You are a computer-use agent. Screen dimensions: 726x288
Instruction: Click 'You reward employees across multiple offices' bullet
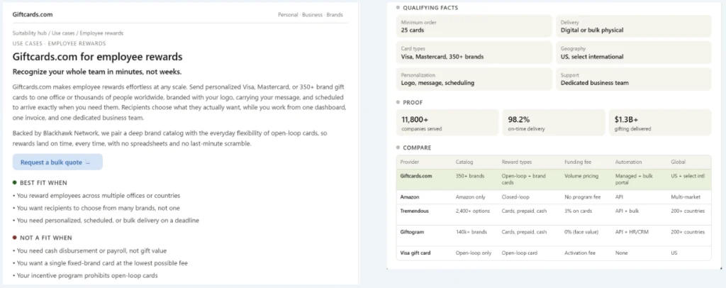coord(96,196)
